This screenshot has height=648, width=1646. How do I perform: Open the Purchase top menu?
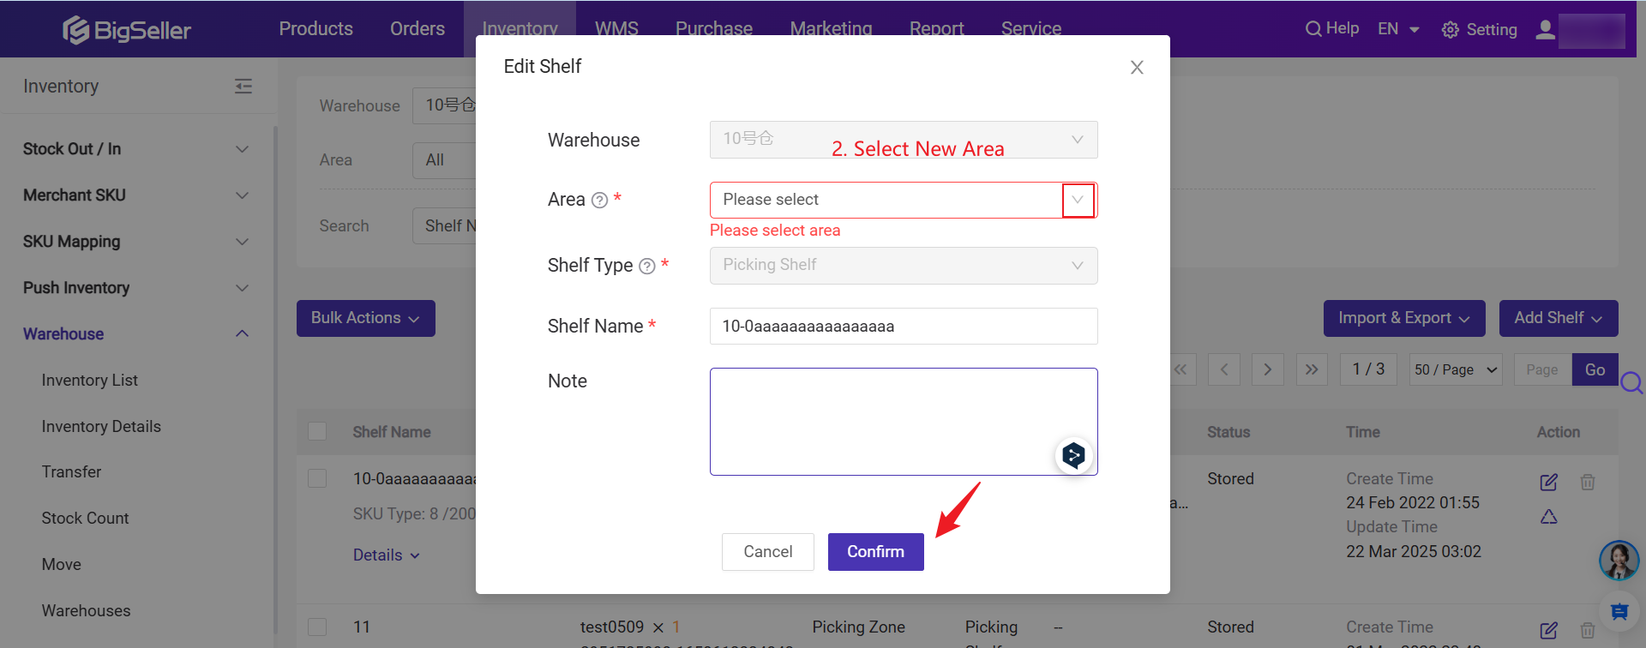tap(714, 29)
